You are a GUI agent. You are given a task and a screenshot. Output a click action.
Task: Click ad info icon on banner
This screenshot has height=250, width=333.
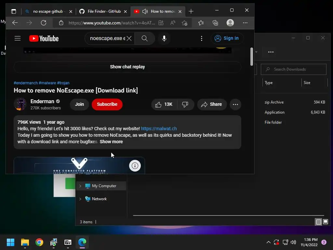(x=135, y=166)
